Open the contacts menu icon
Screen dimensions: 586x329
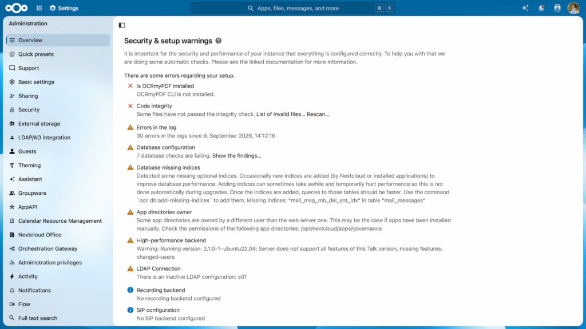coord(557,8)
